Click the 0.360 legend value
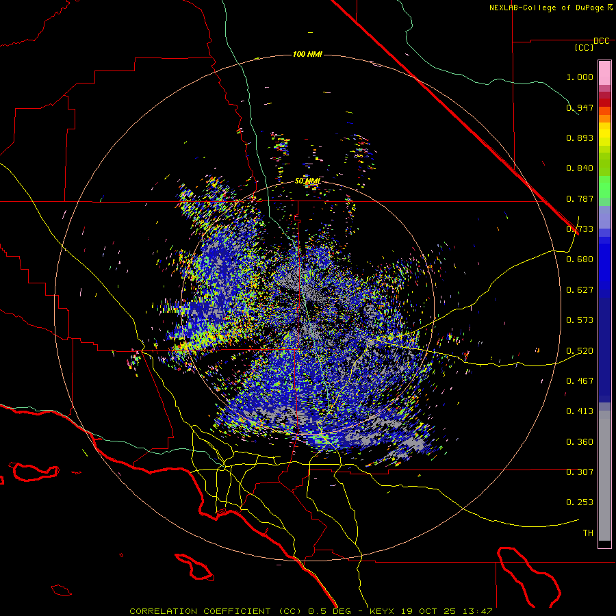Image resolution: width=616 pixels, height=616 pixels. [580, 442]
